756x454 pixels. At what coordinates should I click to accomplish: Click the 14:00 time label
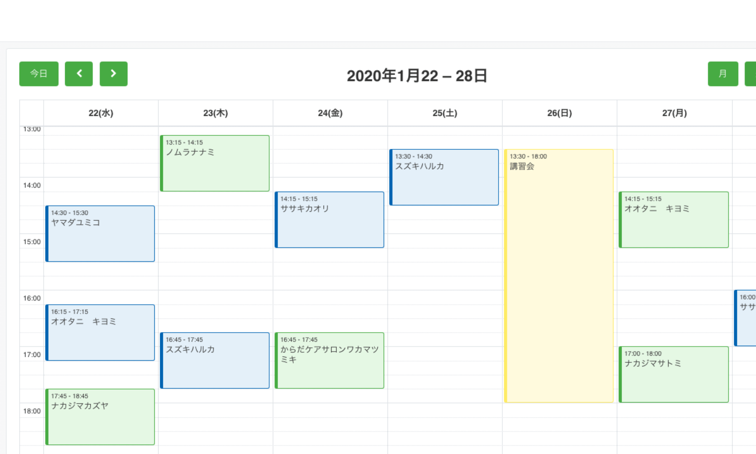32,186
